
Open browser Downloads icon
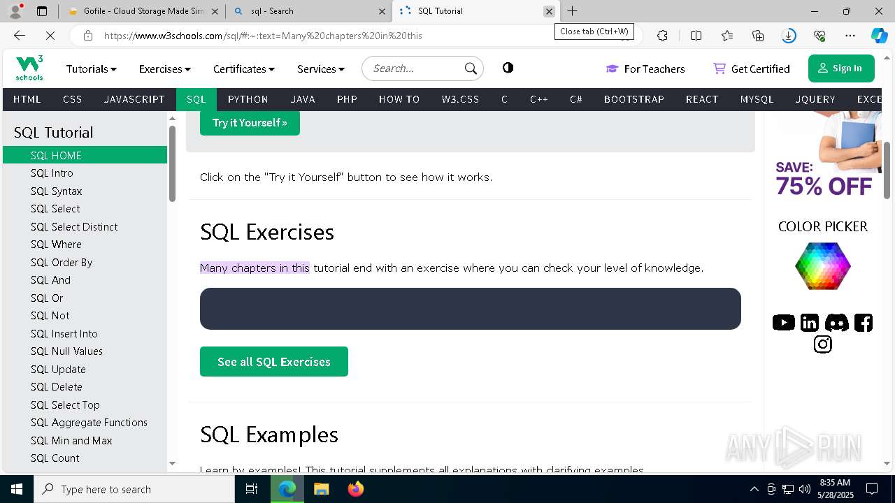[x=789, y=36]
